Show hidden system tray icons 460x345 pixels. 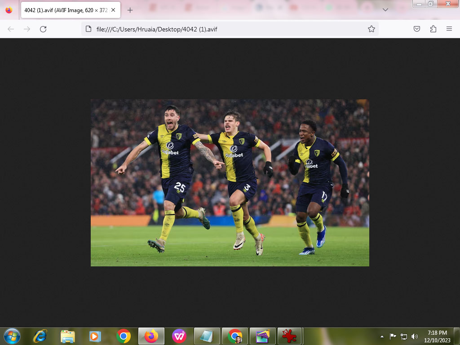pyautogui.click(x=382, y=336)
